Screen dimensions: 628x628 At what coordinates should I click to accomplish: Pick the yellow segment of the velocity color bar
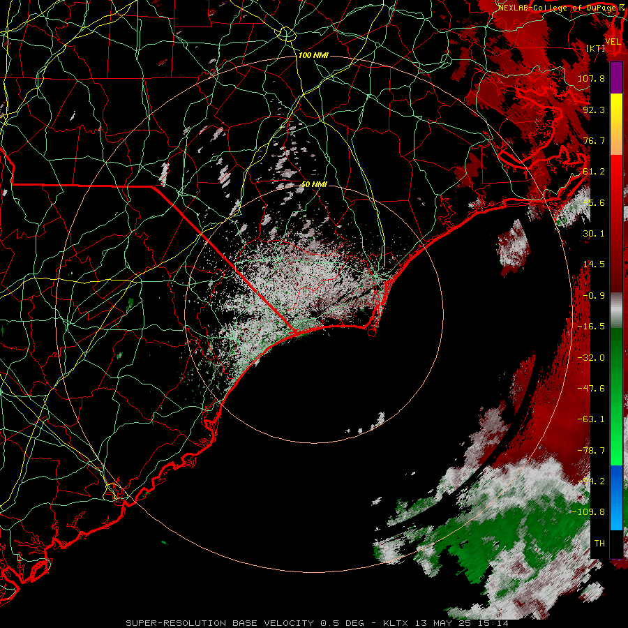coord(616,124)
